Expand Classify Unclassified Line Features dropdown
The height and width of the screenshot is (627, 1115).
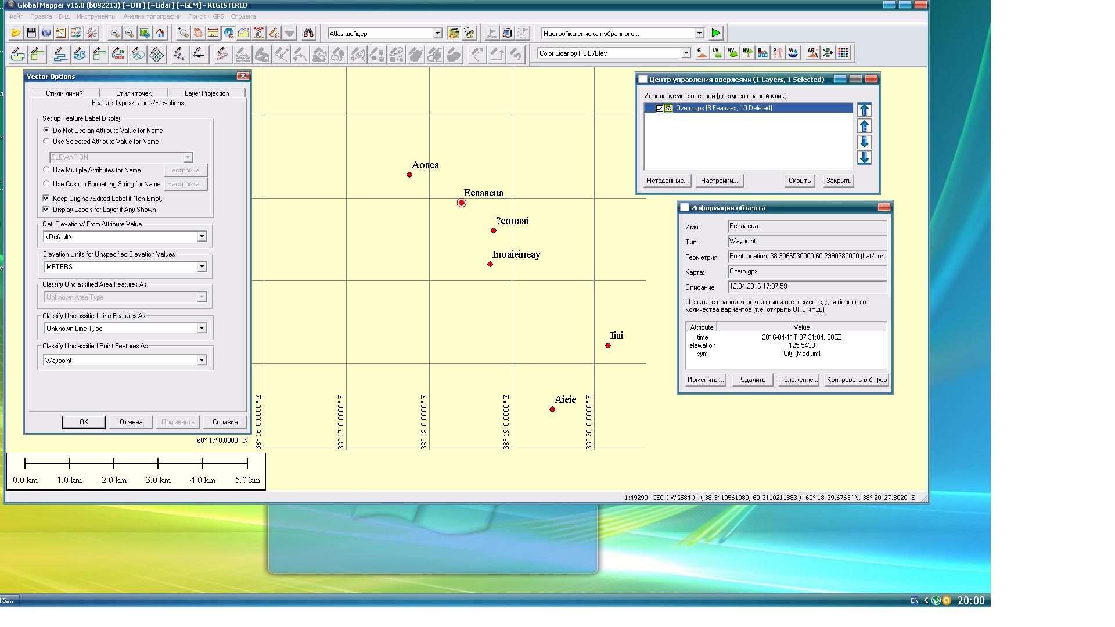click(200, 327)
